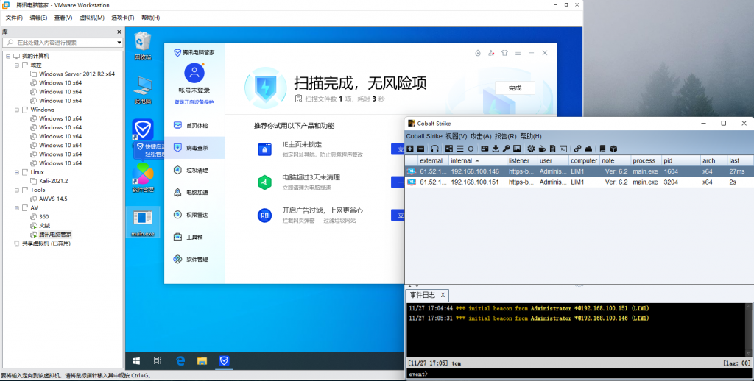Click the Windows Start button in VM taskbar

click(136, 361)
